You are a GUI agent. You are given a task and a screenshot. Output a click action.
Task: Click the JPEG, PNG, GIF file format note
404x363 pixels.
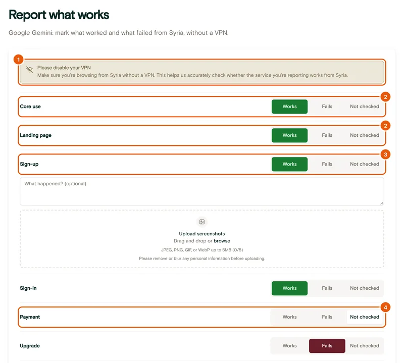[x=201, y=250]
